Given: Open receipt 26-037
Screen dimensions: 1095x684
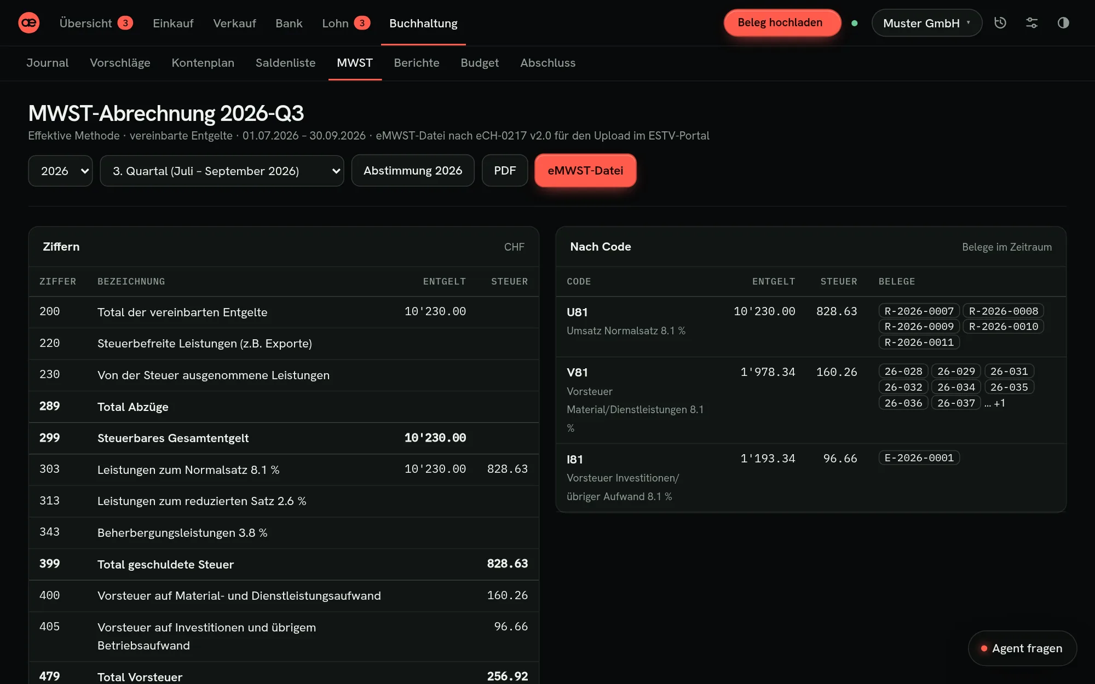Looking at the screenshot, I should (956, 403).
